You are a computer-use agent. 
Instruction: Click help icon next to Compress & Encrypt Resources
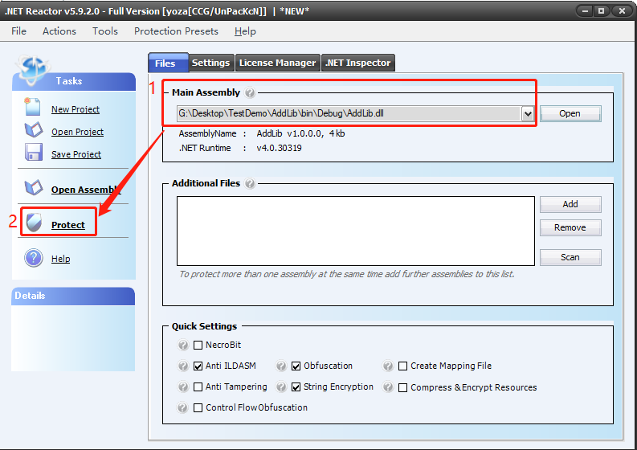click(388, 387)
